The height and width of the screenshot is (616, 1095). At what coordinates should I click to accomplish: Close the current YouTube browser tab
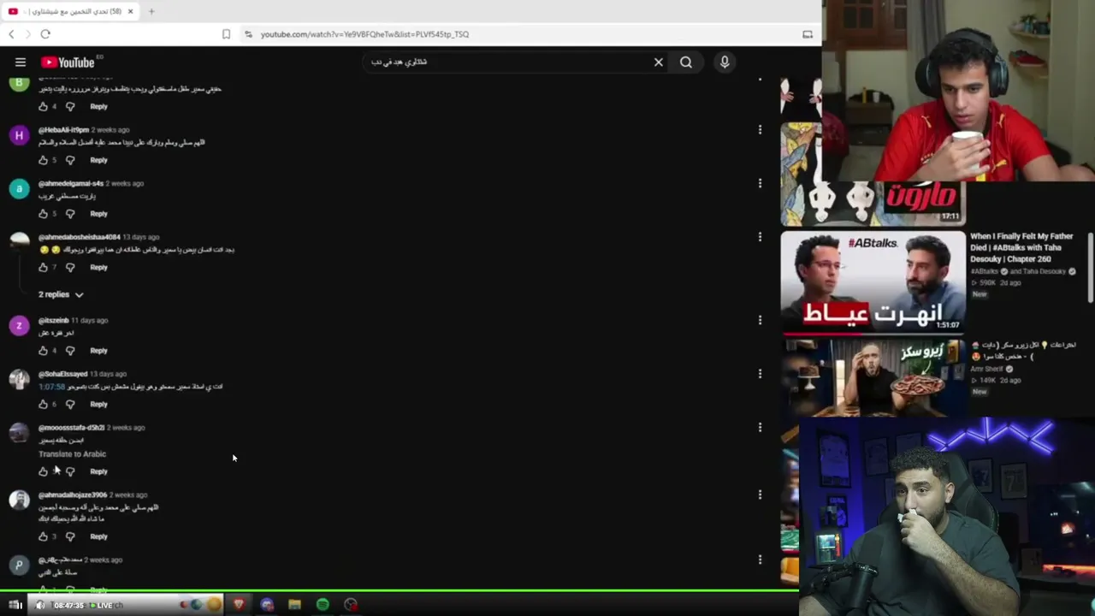131,11
